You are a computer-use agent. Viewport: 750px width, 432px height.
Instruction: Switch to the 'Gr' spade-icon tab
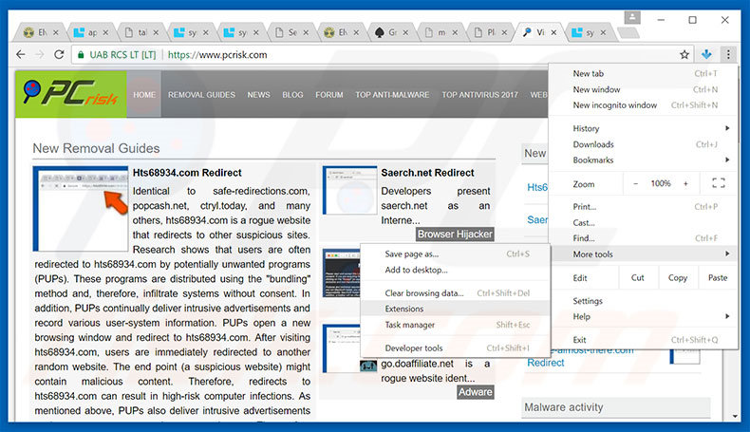pyautogui.click(x=390, y=32)
